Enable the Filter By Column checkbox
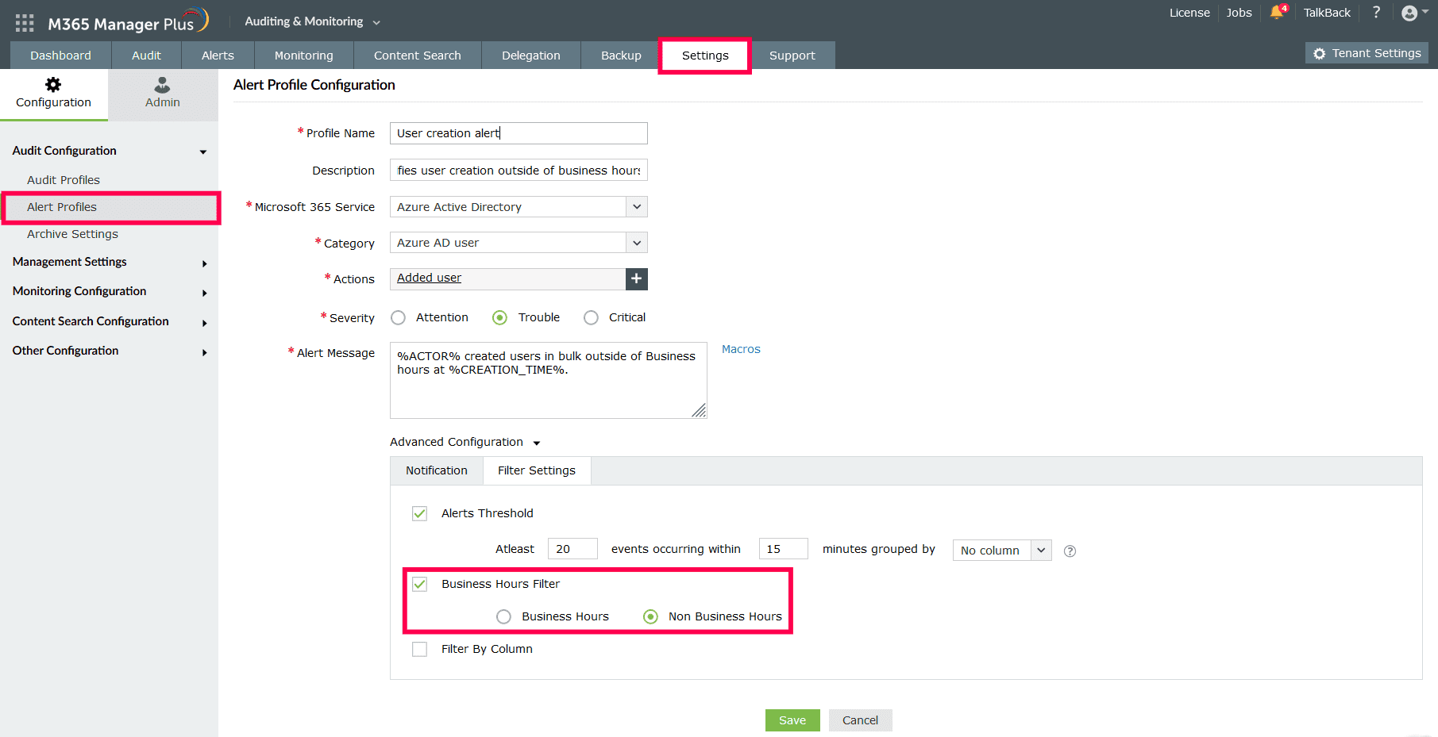This screenshot has width=1438, height=737. click(420, 649)
